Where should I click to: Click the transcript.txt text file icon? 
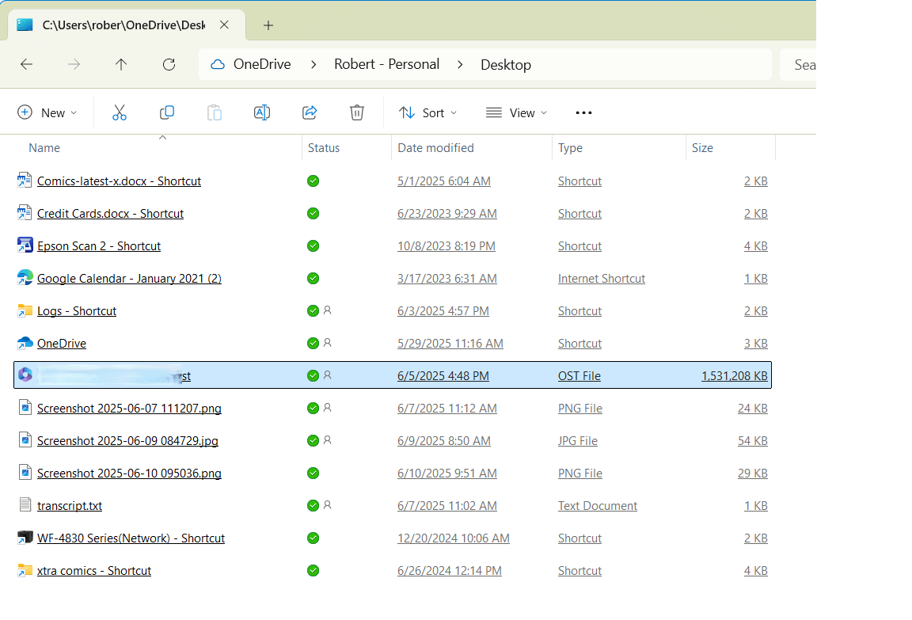click(25, 505)
